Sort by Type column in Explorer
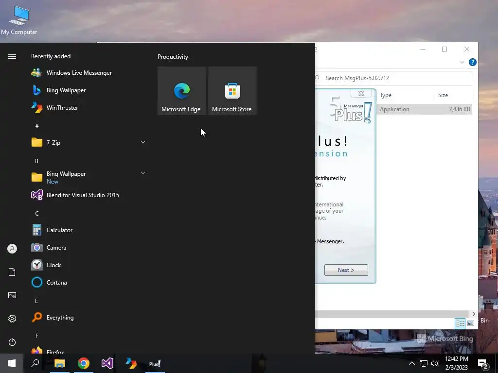The width and height of the screenshot is (498, 373). 406,95
